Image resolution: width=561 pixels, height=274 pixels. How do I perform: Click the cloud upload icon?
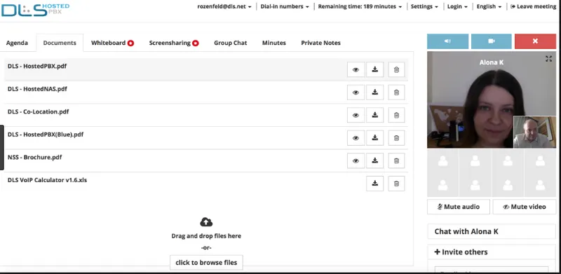pyautogui.click(x=206, y=222)
